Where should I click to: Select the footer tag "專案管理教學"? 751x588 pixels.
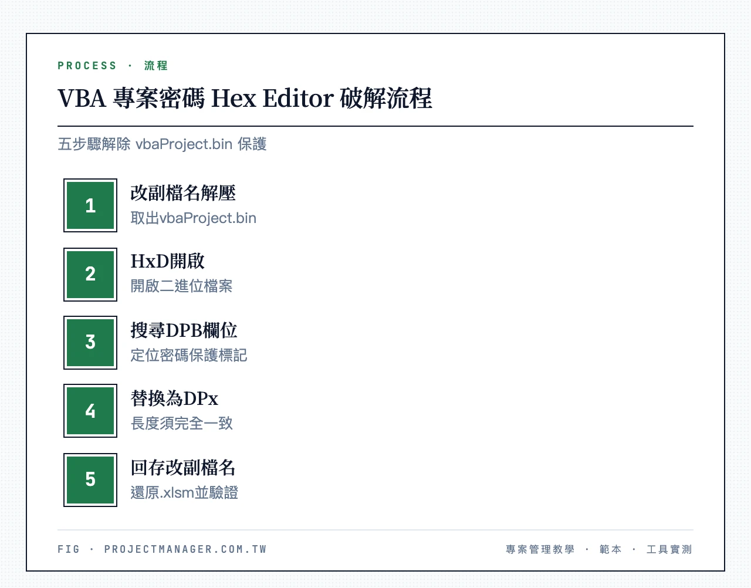[540, 549]
